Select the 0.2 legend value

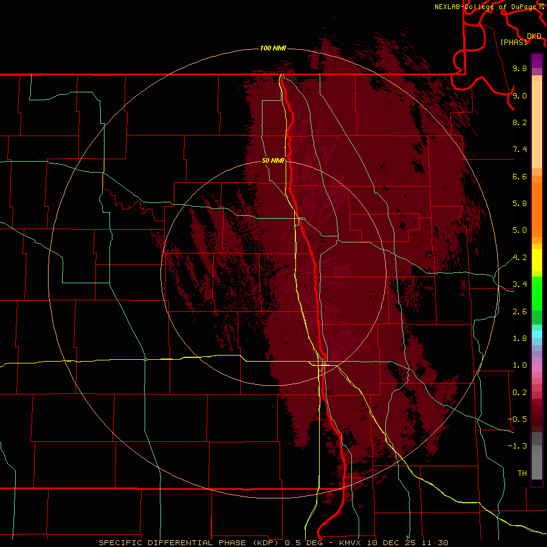520,393
